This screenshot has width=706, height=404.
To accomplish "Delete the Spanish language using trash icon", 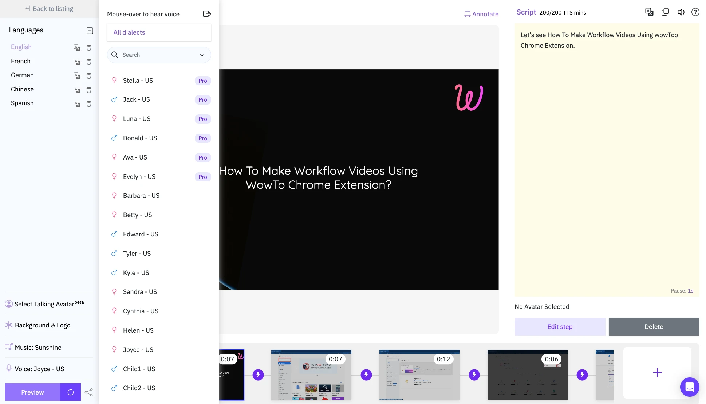I will 89,104.
